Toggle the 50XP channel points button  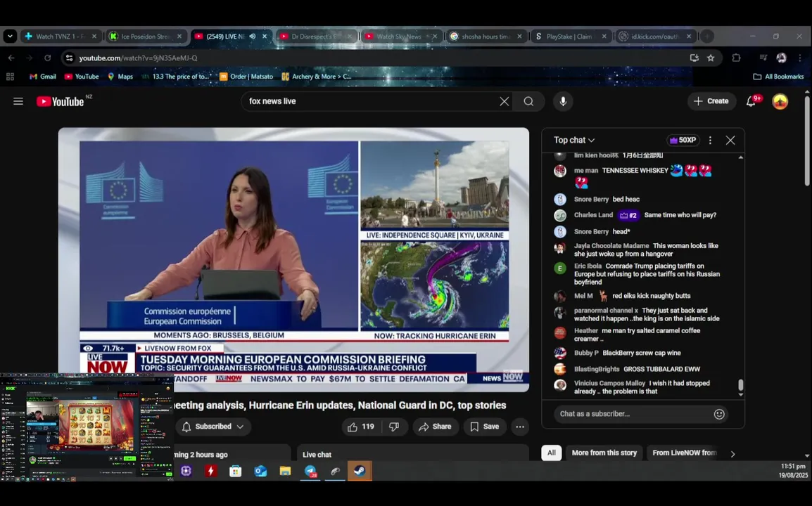[683, 141]
